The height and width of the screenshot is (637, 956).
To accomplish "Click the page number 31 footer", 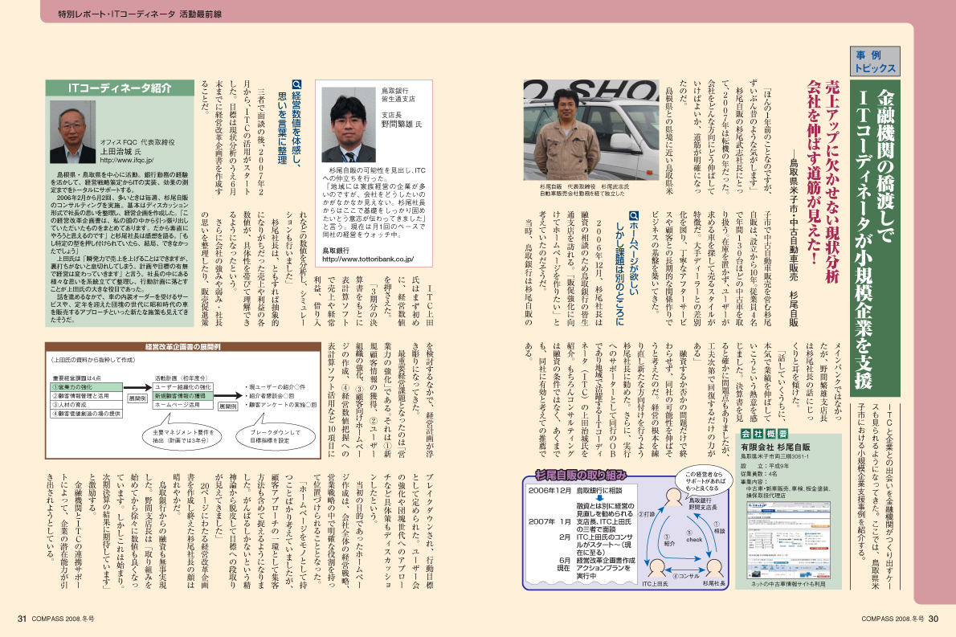I will pyautogui.click(x=22, y=618).
